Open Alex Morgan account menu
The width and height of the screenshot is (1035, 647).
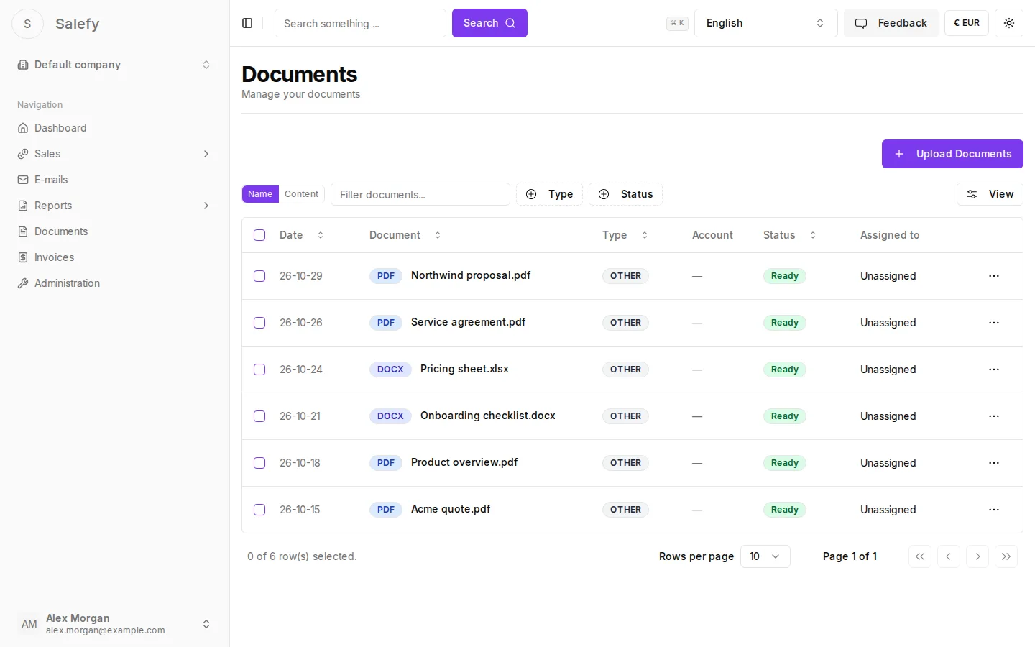tap(115, 624)
